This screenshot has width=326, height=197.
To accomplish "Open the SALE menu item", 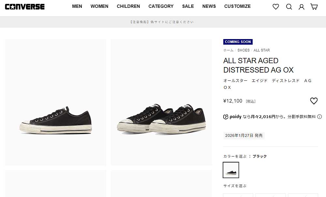I will [188, 6].
